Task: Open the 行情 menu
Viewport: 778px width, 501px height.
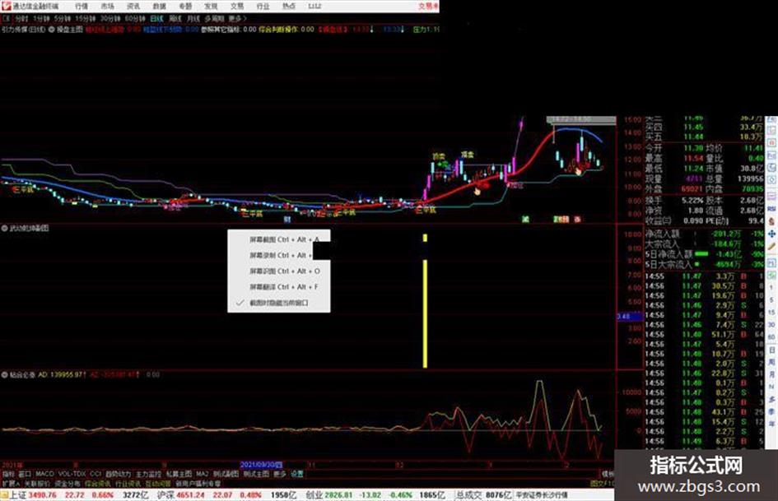Action: click(82, 6)
